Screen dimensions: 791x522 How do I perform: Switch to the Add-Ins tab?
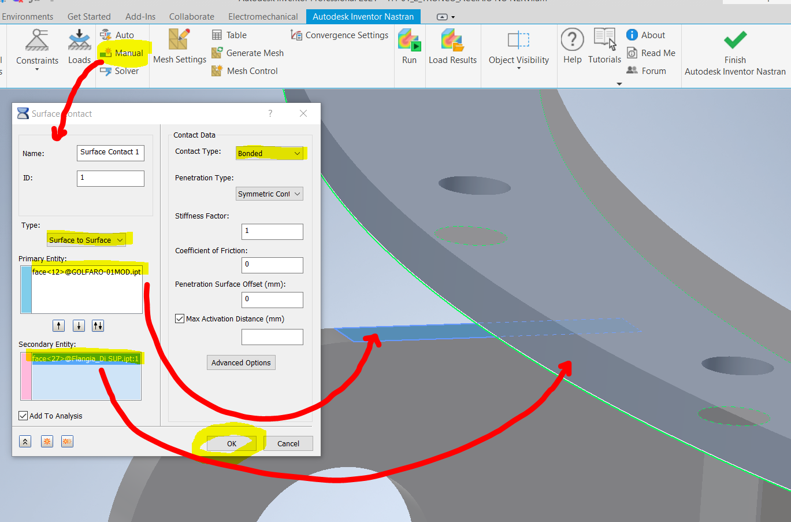pos(140,17)
